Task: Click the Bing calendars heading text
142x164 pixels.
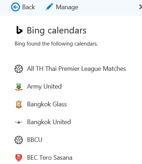Action: pos(57,31)
